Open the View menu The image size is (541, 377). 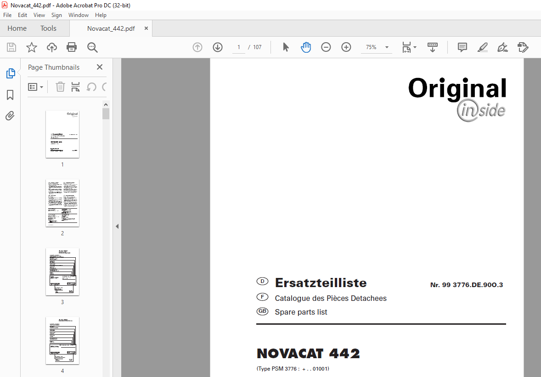click(x=39, y=15)
